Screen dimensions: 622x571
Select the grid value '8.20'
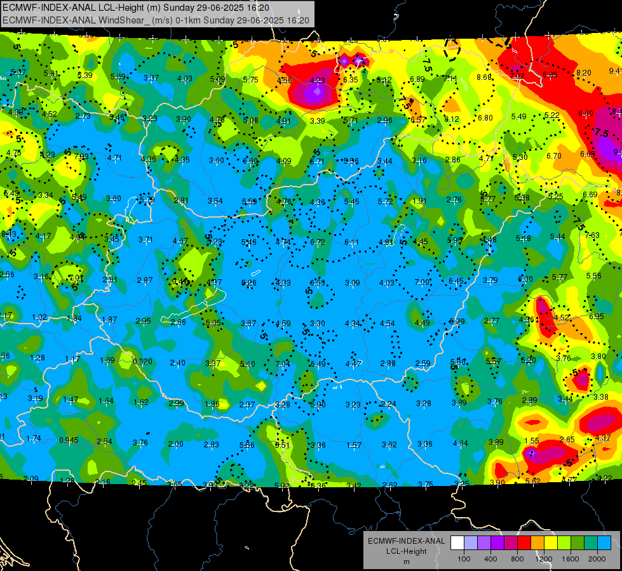(x=584, y=73)
